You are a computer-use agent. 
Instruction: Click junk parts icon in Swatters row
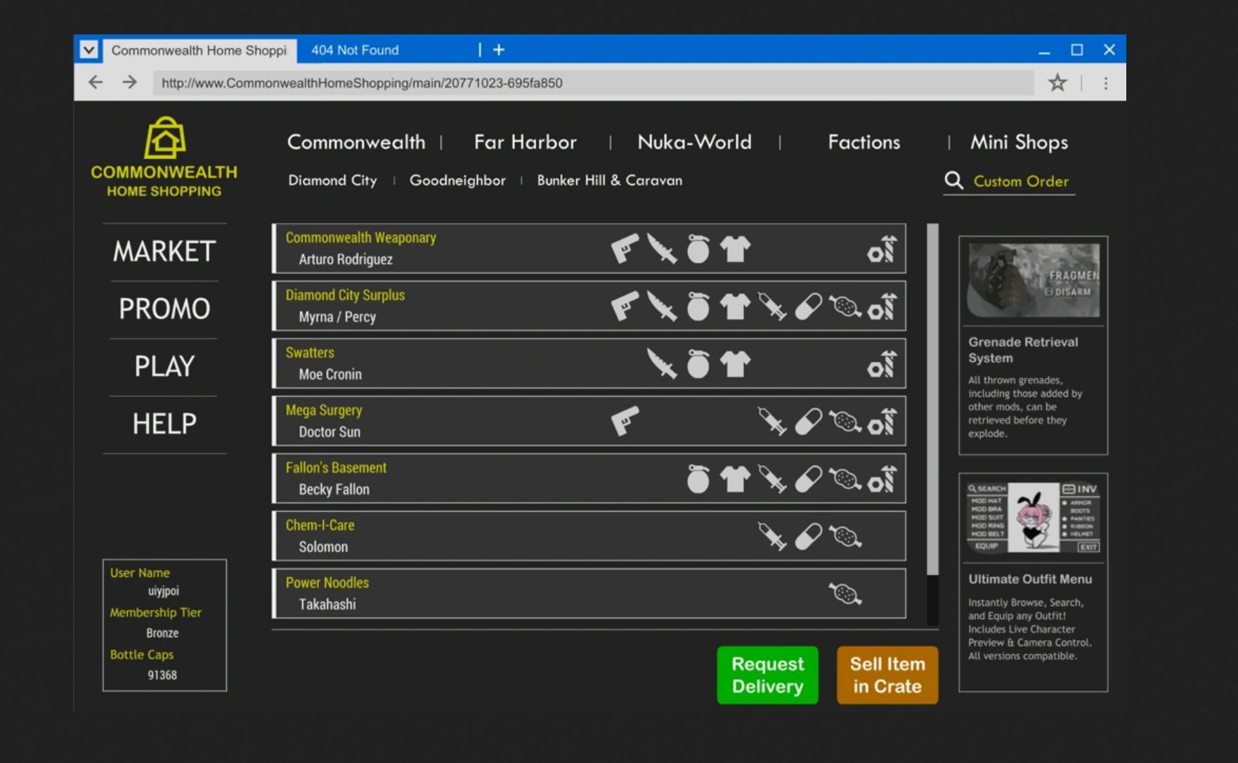coord(882,364)
